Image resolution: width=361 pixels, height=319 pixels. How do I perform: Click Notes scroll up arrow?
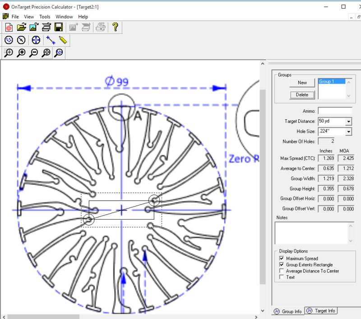(351, 226)
